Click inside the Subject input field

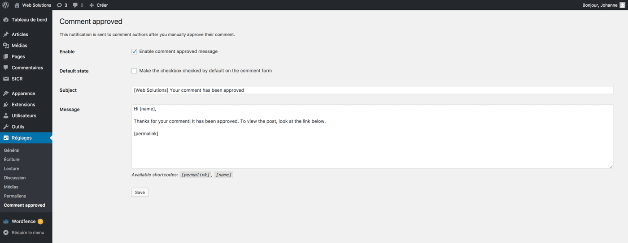[x=372, y=90]
